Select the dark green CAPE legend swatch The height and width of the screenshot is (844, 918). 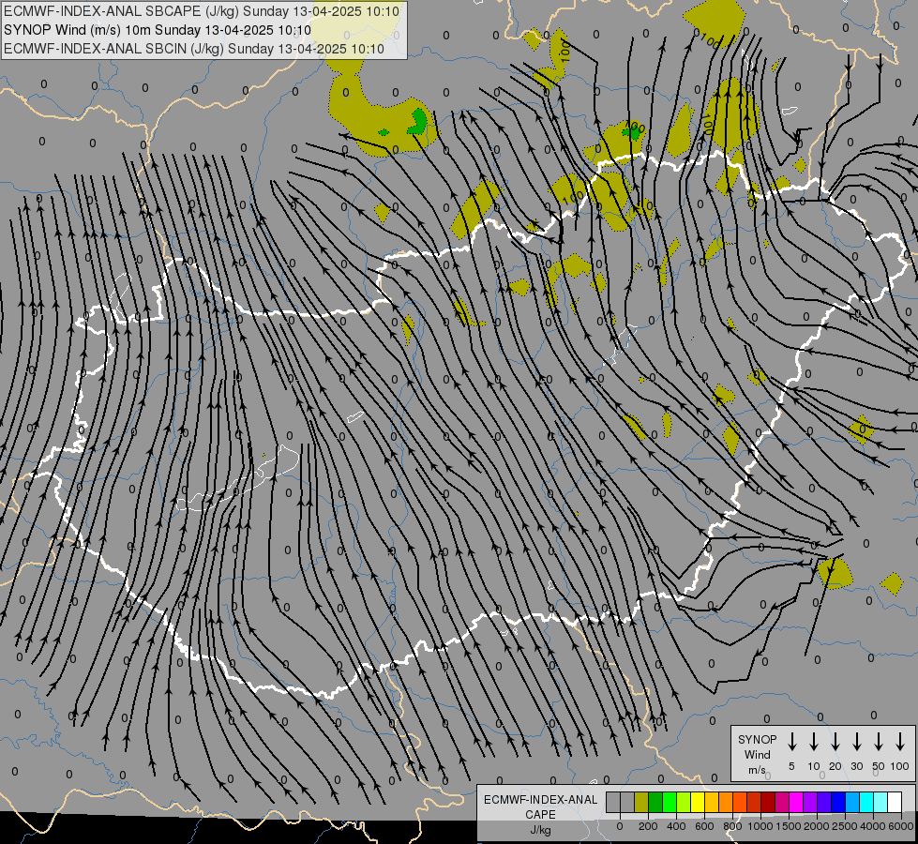click(x=655, y=802)
